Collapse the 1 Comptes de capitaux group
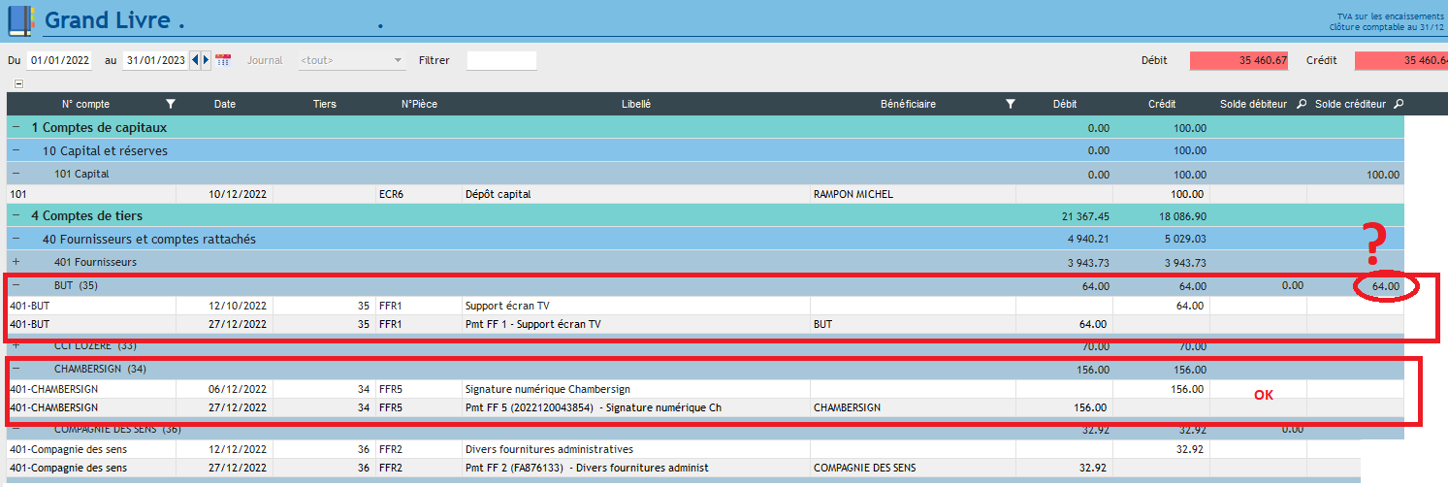This screenshot has width=1448, height=487. coord(16,127)
